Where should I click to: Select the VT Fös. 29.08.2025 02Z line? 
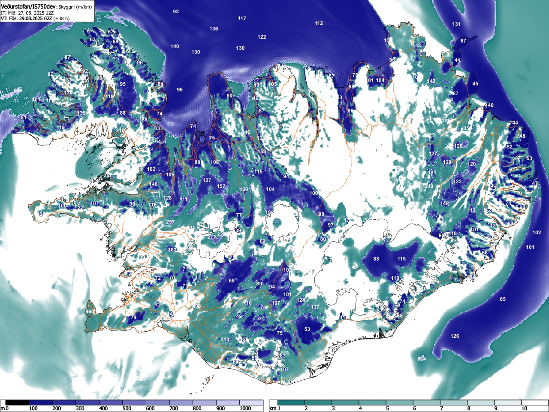[x=35, y=18]
